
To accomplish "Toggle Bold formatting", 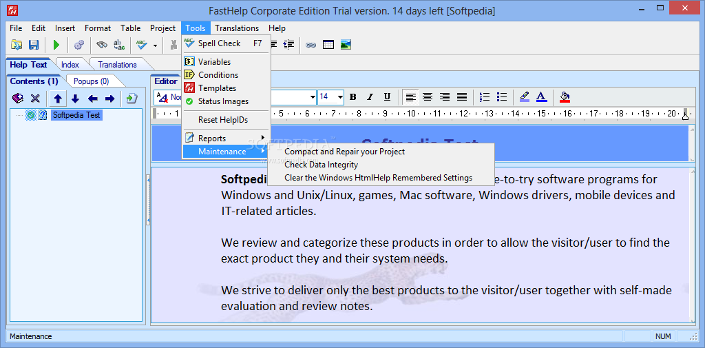I will [x=353, y=96].
